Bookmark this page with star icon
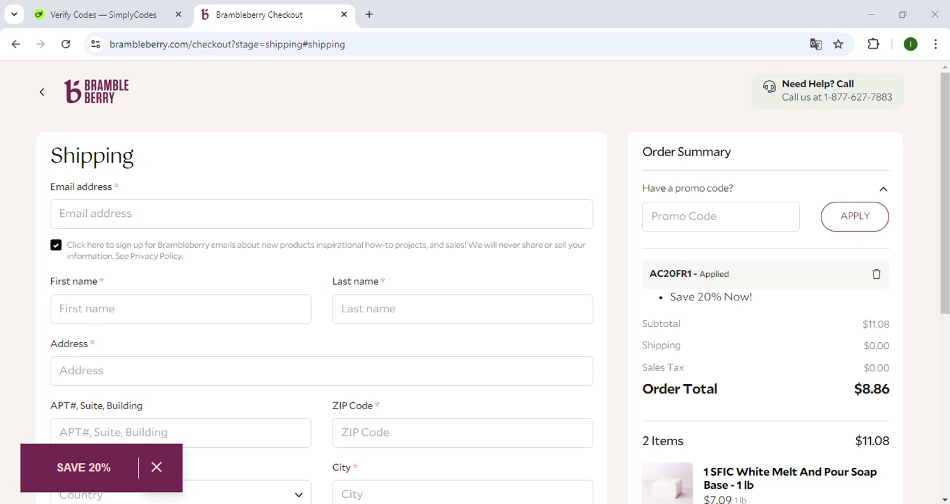 839,44
